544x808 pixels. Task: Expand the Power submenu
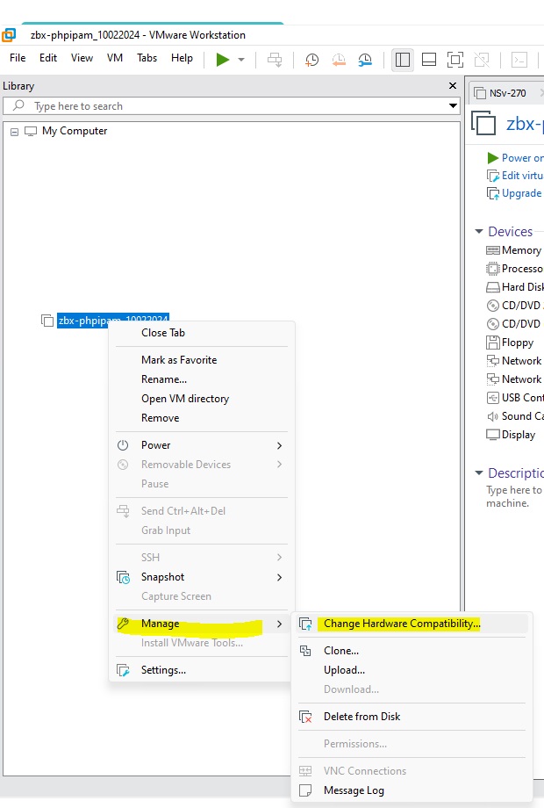point(156,445)
